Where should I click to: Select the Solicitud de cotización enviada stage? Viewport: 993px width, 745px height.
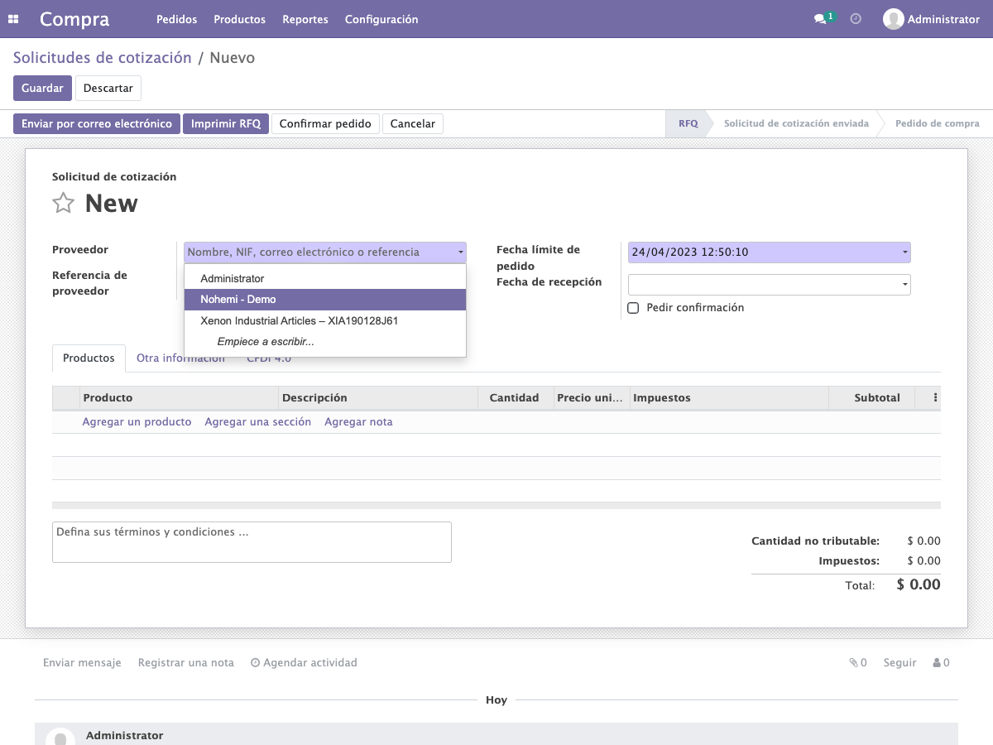coord(796,123)
